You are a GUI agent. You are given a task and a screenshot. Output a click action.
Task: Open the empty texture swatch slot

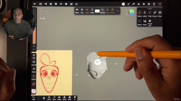pyautogui.click(x=34, y=91)
